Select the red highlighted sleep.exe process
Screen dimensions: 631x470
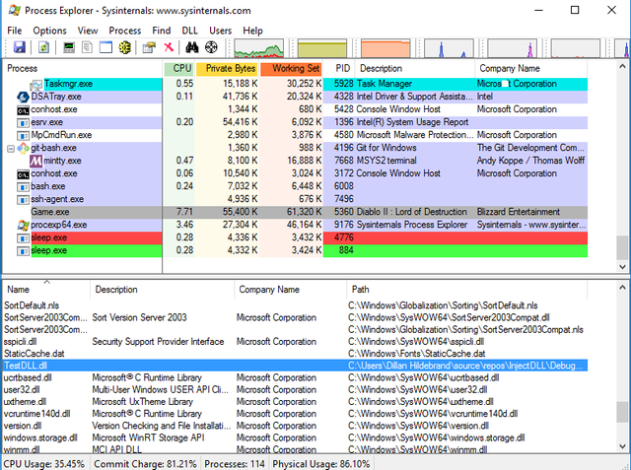click(49, 237)
